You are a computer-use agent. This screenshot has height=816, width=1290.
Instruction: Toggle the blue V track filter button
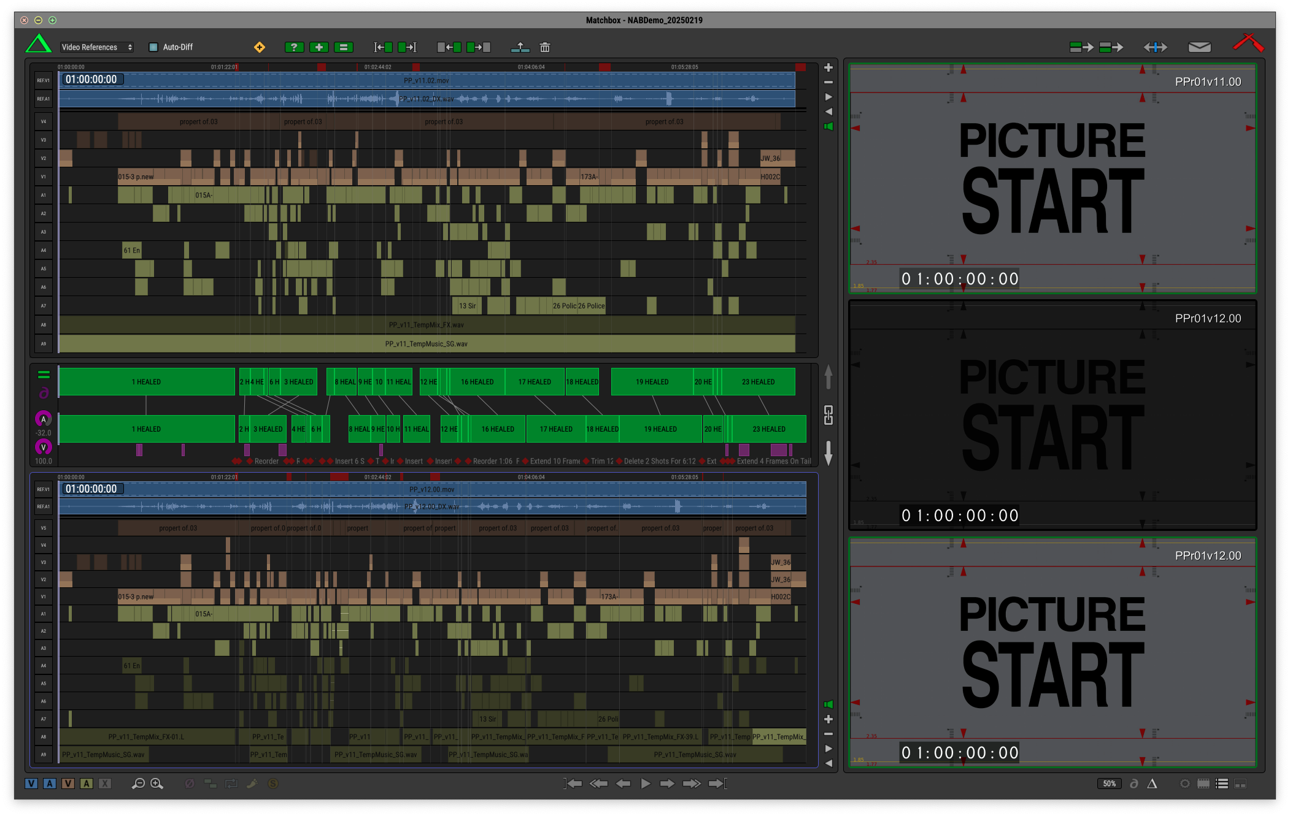pos(31,784)
